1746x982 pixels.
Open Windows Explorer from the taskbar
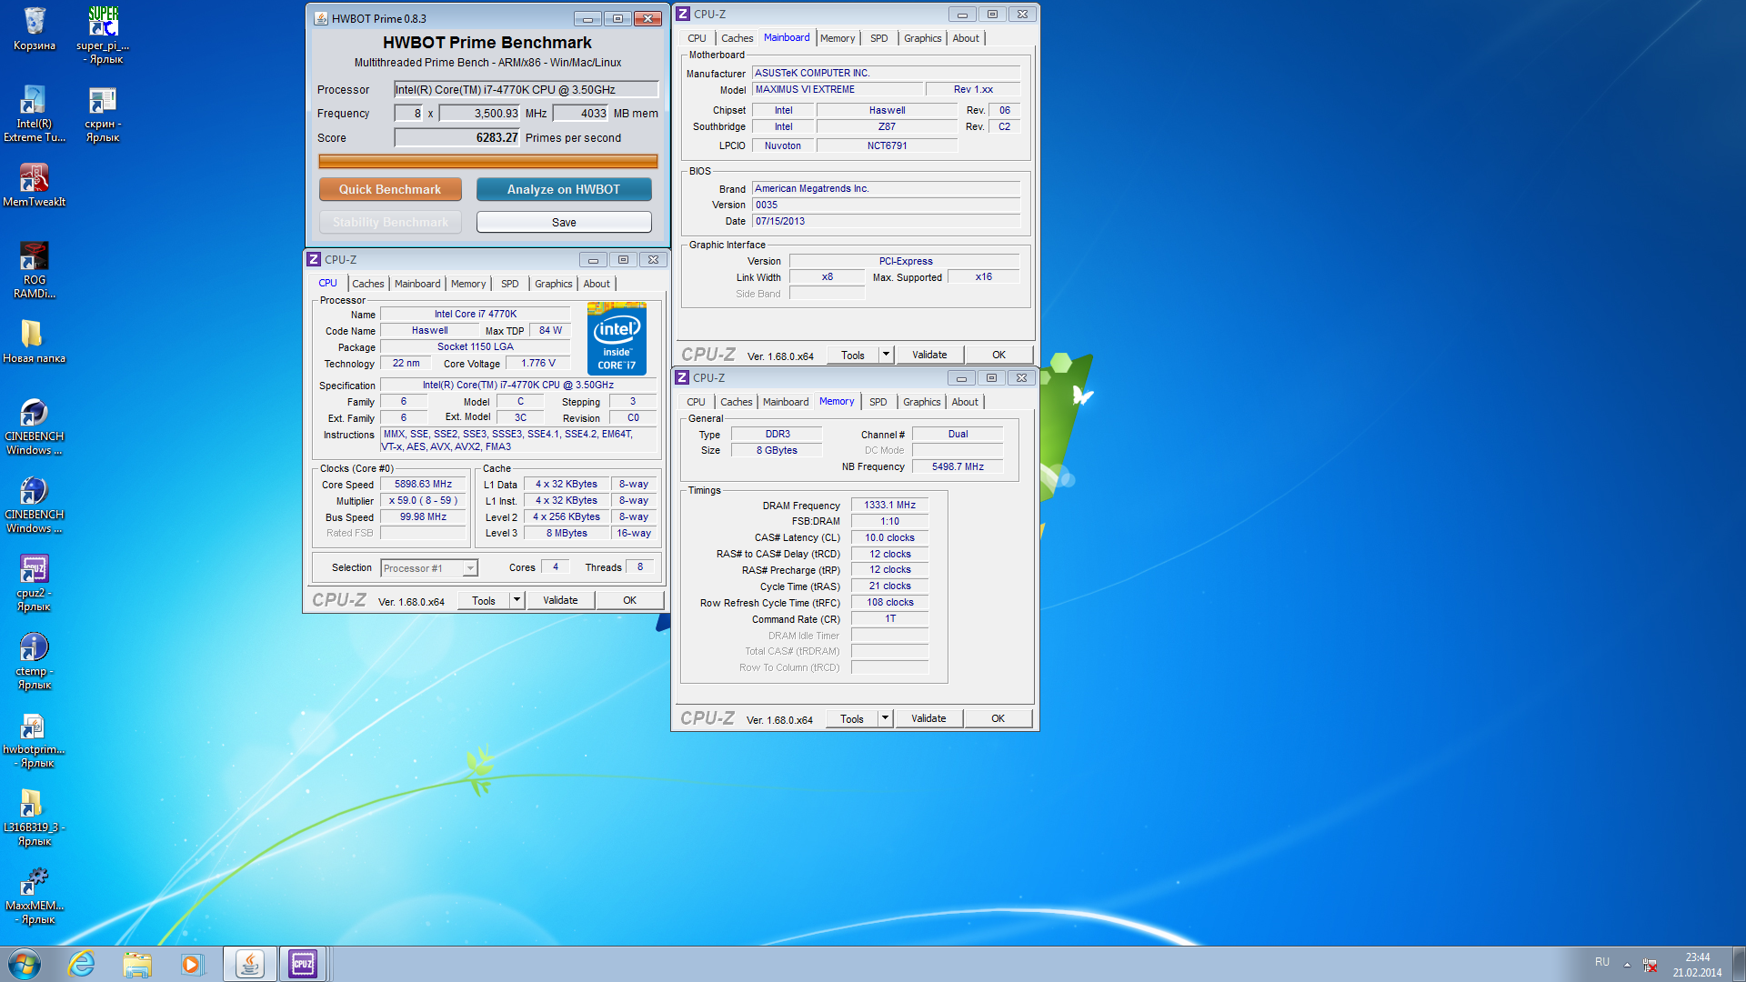click(x=137, y=964)
